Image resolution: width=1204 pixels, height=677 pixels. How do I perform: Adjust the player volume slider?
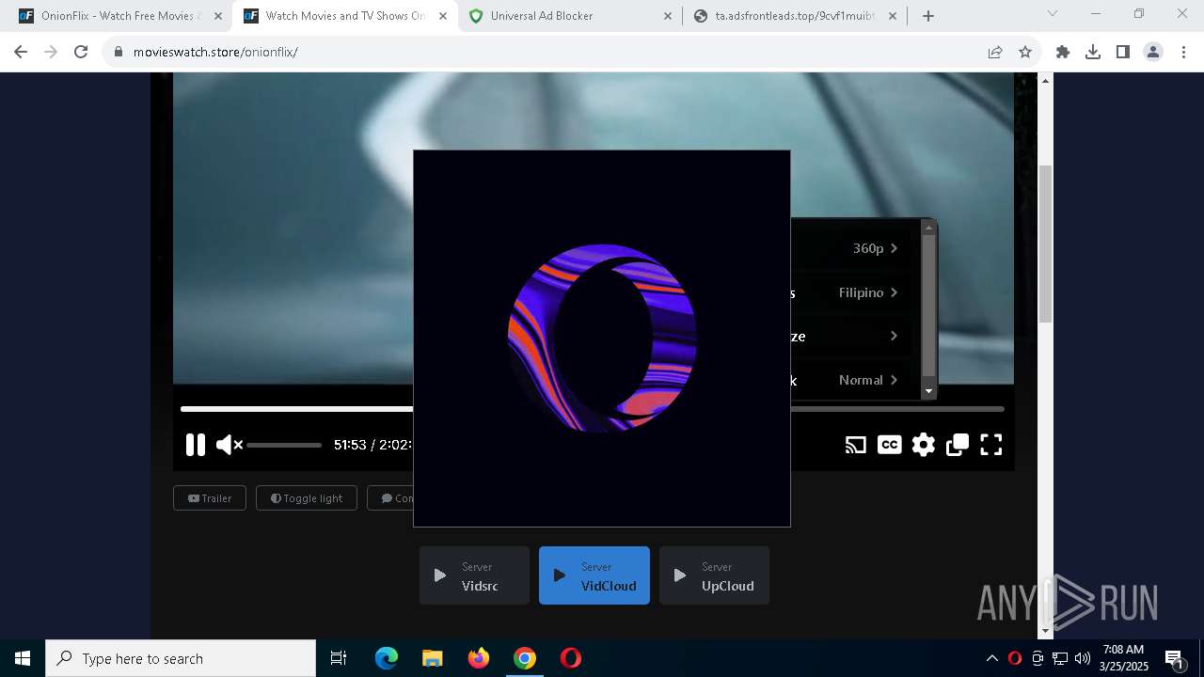284,445
